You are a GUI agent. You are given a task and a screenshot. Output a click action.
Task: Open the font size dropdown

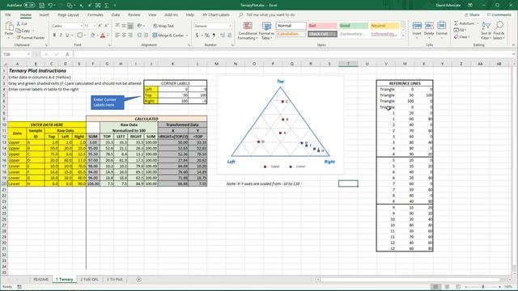[94, 26]
